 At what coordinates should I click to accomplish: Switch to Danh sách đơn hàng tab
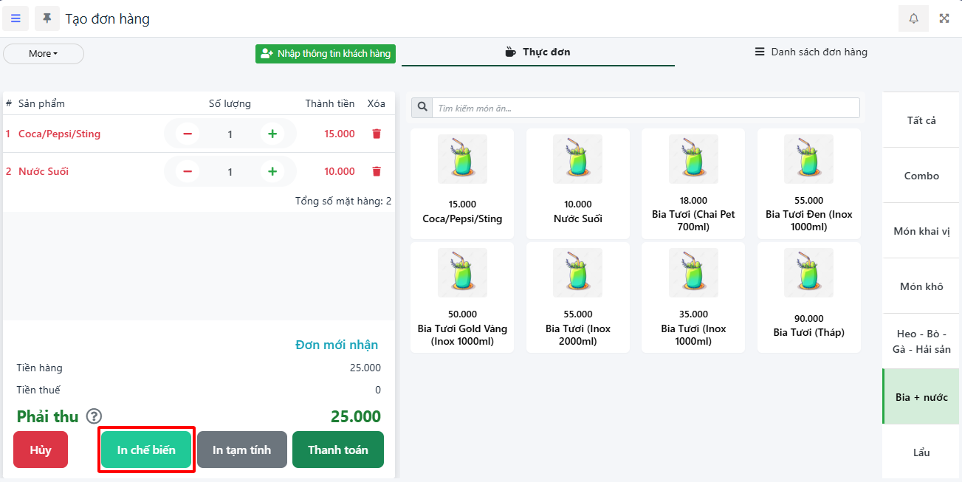click(811, 52)
